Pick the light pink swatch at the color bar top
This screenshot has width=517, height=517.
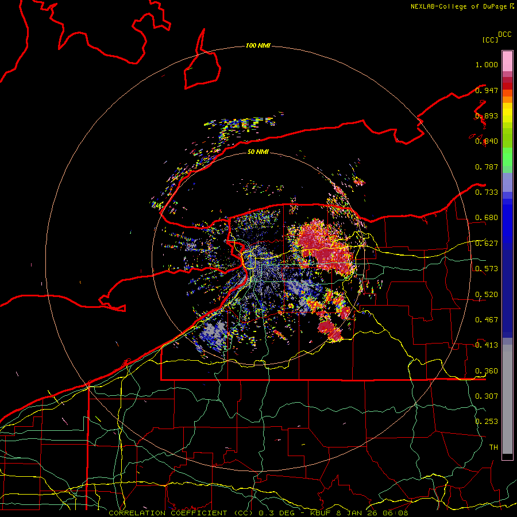click(x=507, y=61)
